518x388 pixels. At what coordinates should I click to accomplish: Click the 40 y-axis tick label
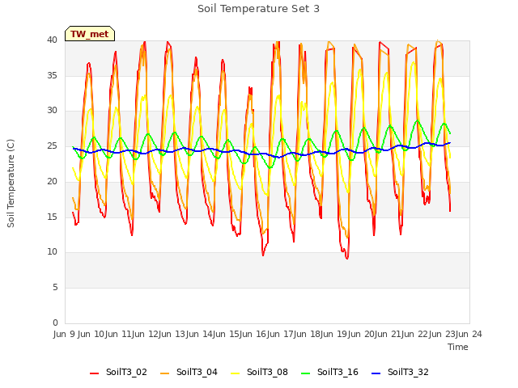click(52, 40)
